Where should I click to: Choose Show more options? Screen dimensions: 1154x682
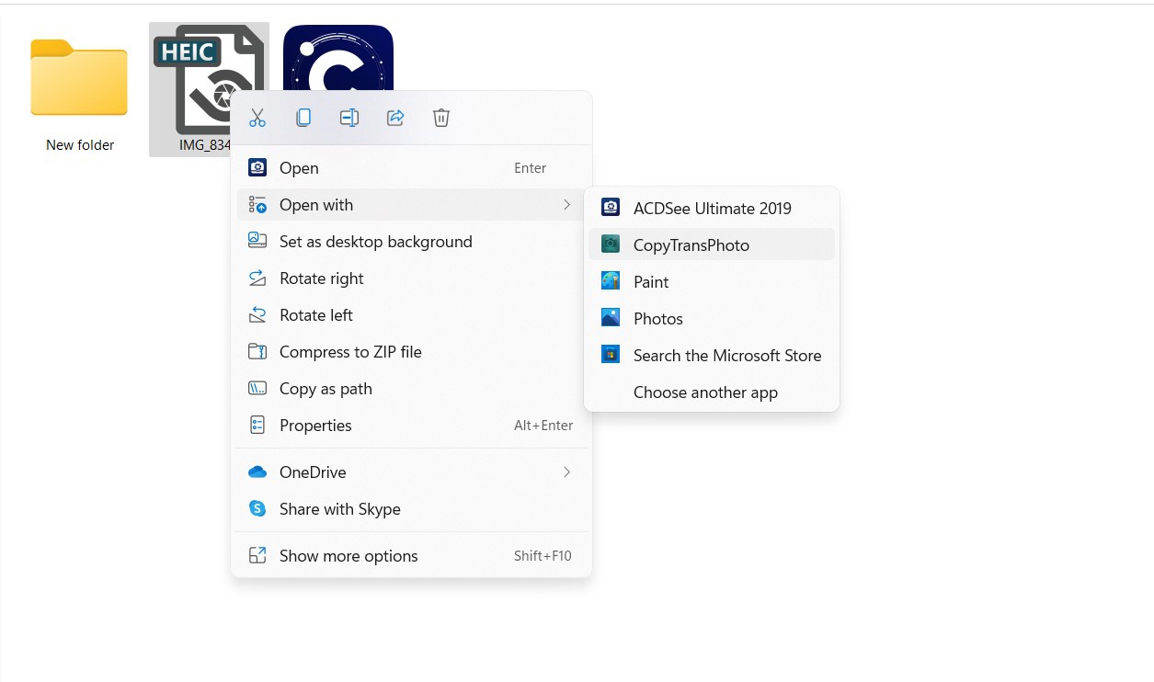(411, 556)
